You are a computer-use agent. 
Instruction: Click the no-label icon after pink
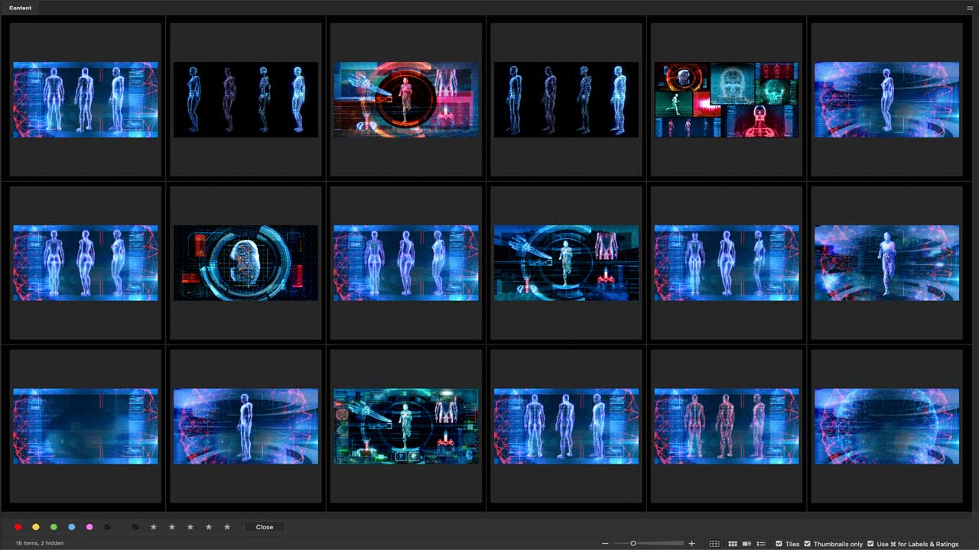[108, 527]
